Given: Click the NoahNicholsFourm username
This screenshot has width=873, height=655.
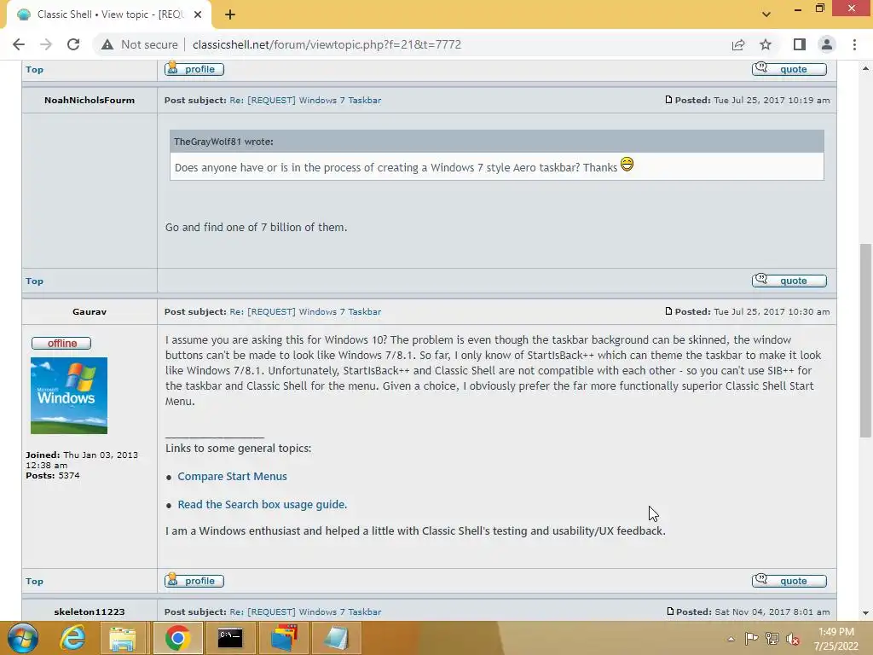Looking at the screenshot, I should pyautogui.click(x=90, y=101).
